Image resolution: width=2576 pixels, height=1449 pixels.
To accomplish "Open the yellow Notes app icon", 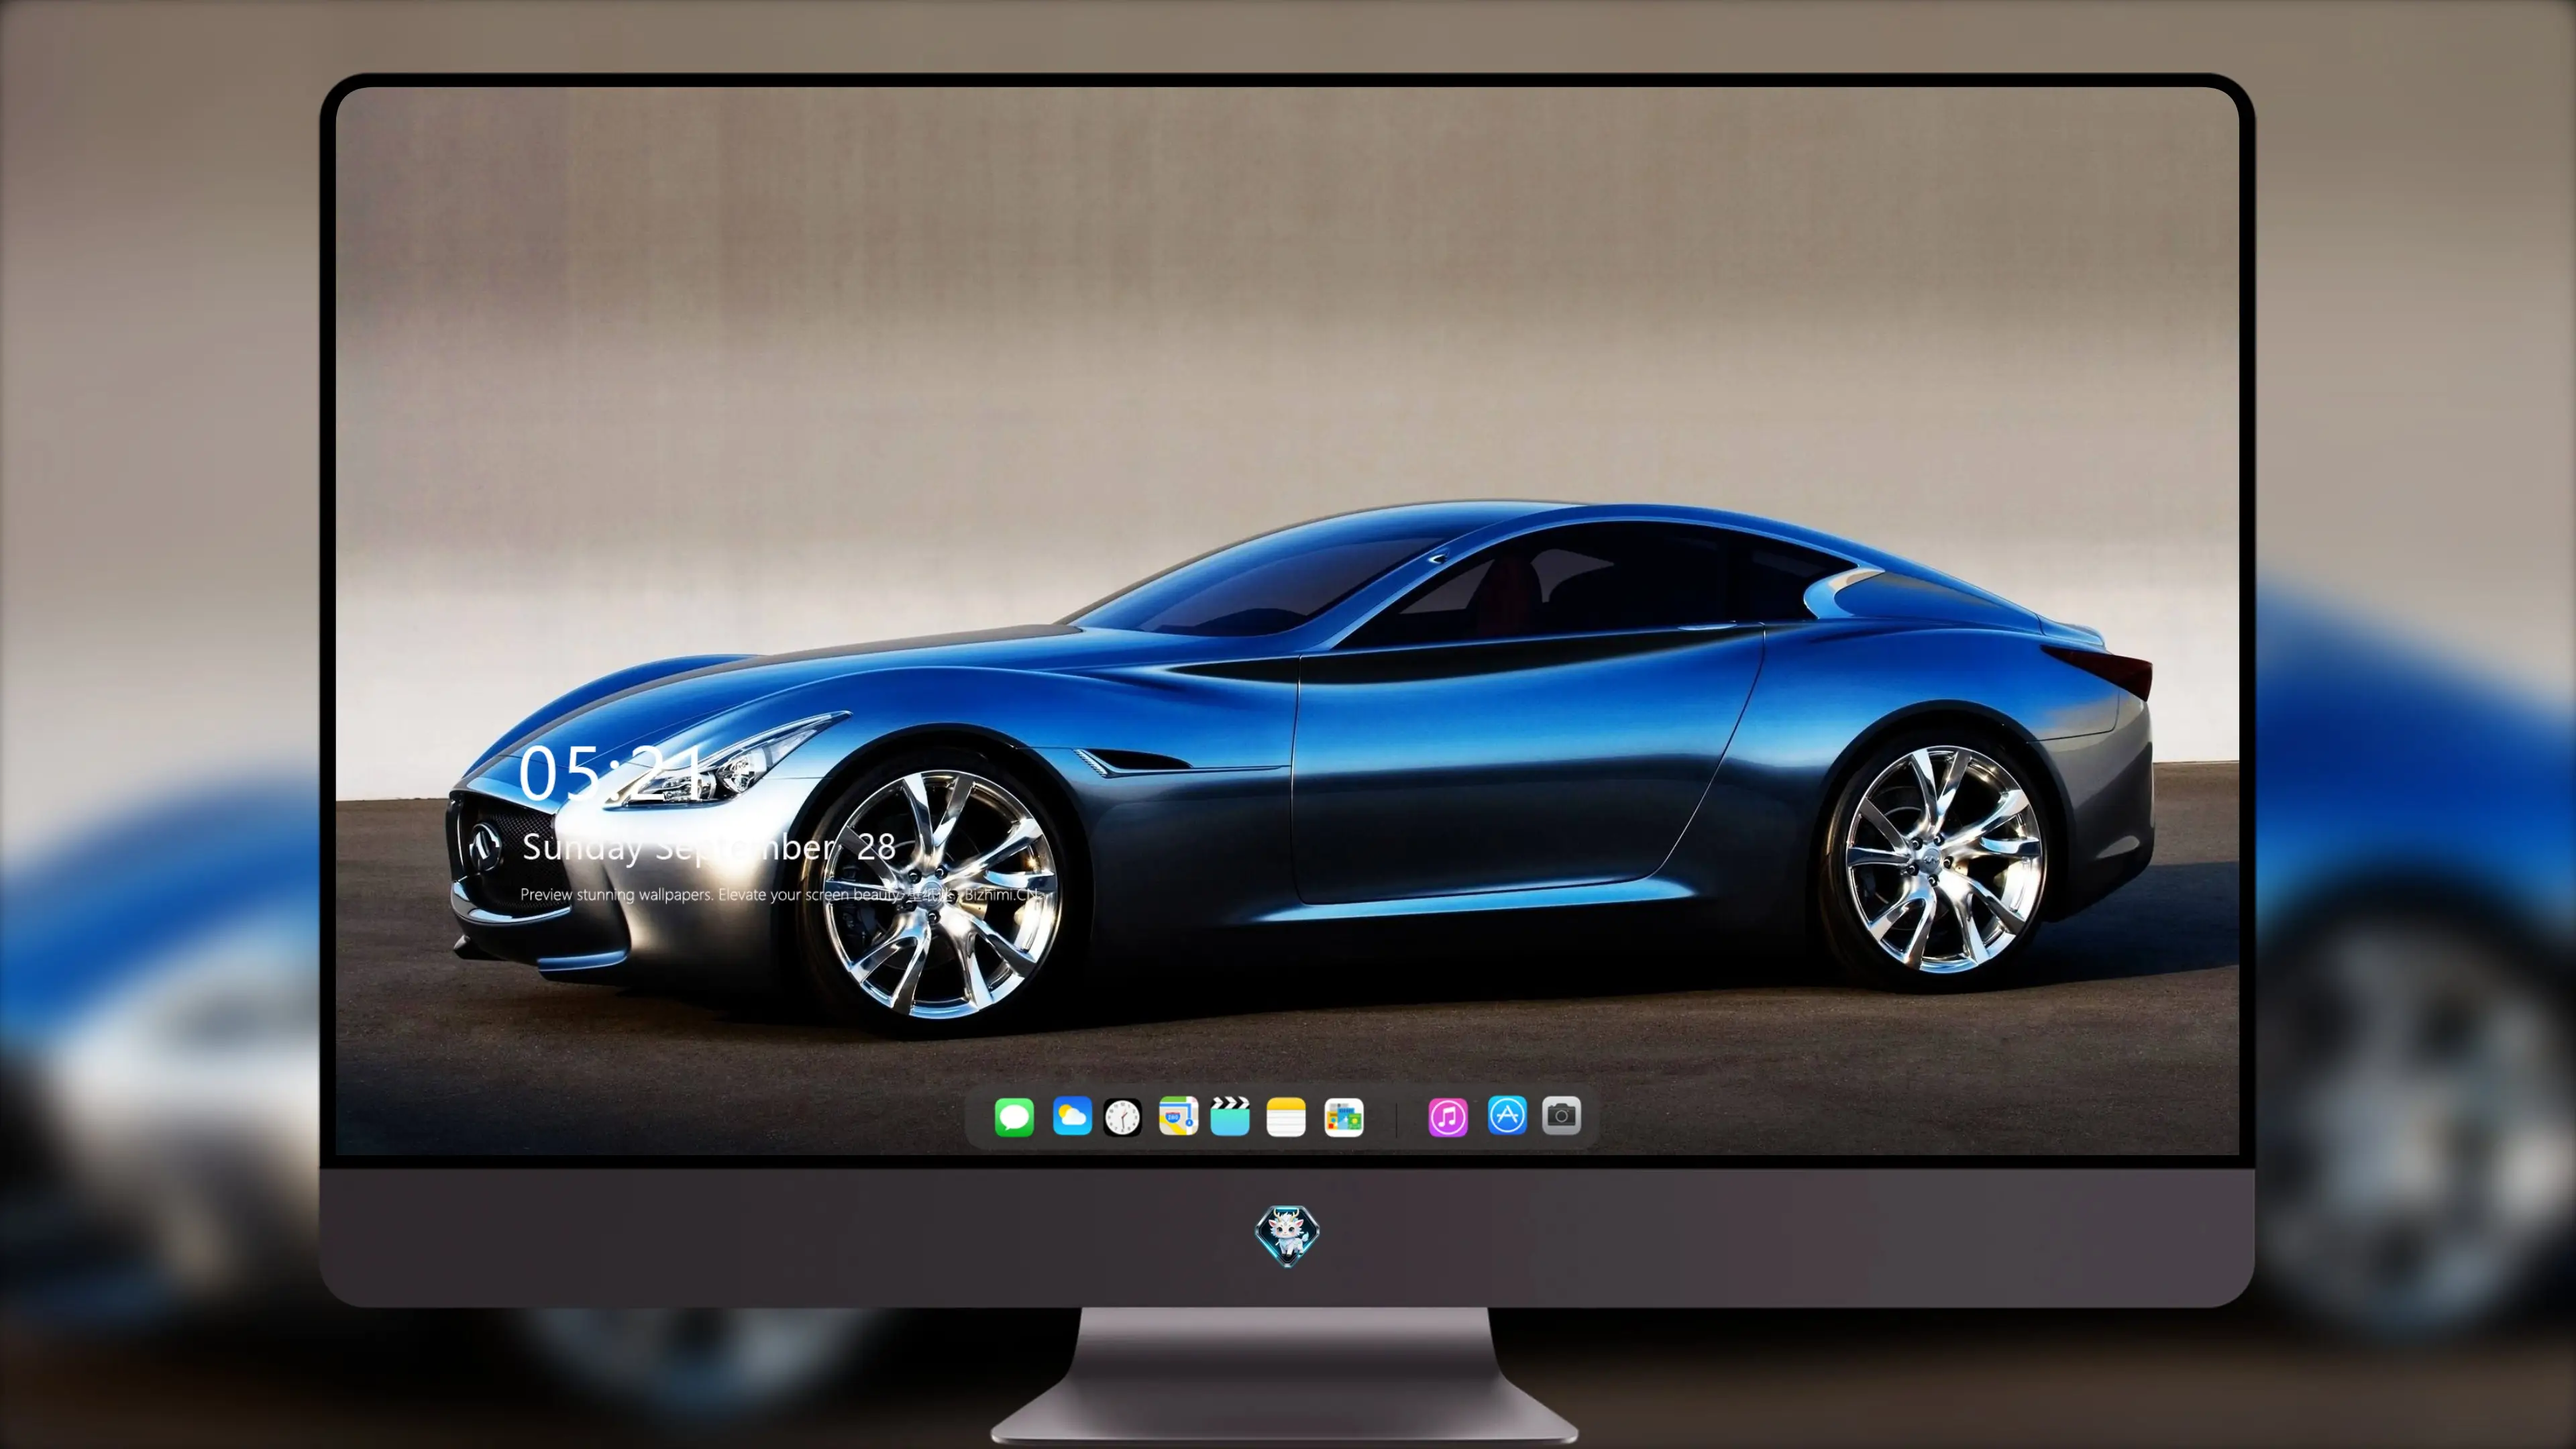I will (1286, 1117).
